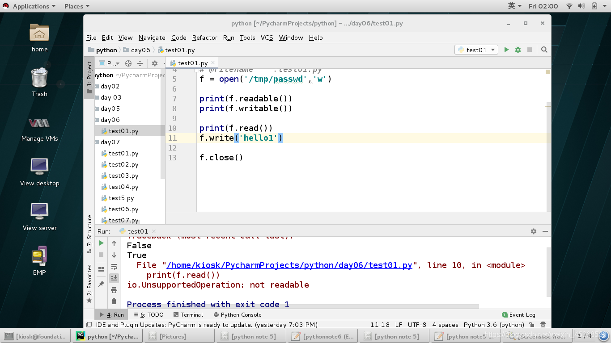The image size is (611, 343).
Task: Start debugging with the bug icon
Action: point(518,50)
